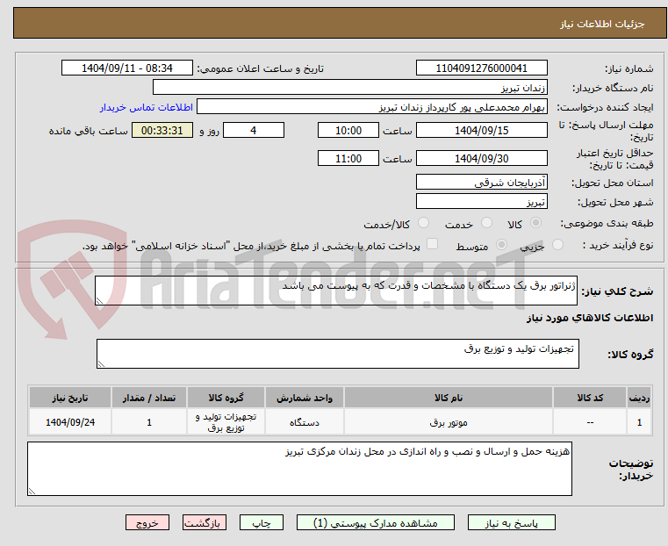The image size is (668, 546).
Task: Click the تاریخ نیاز column header
Action: click(70, 398)
